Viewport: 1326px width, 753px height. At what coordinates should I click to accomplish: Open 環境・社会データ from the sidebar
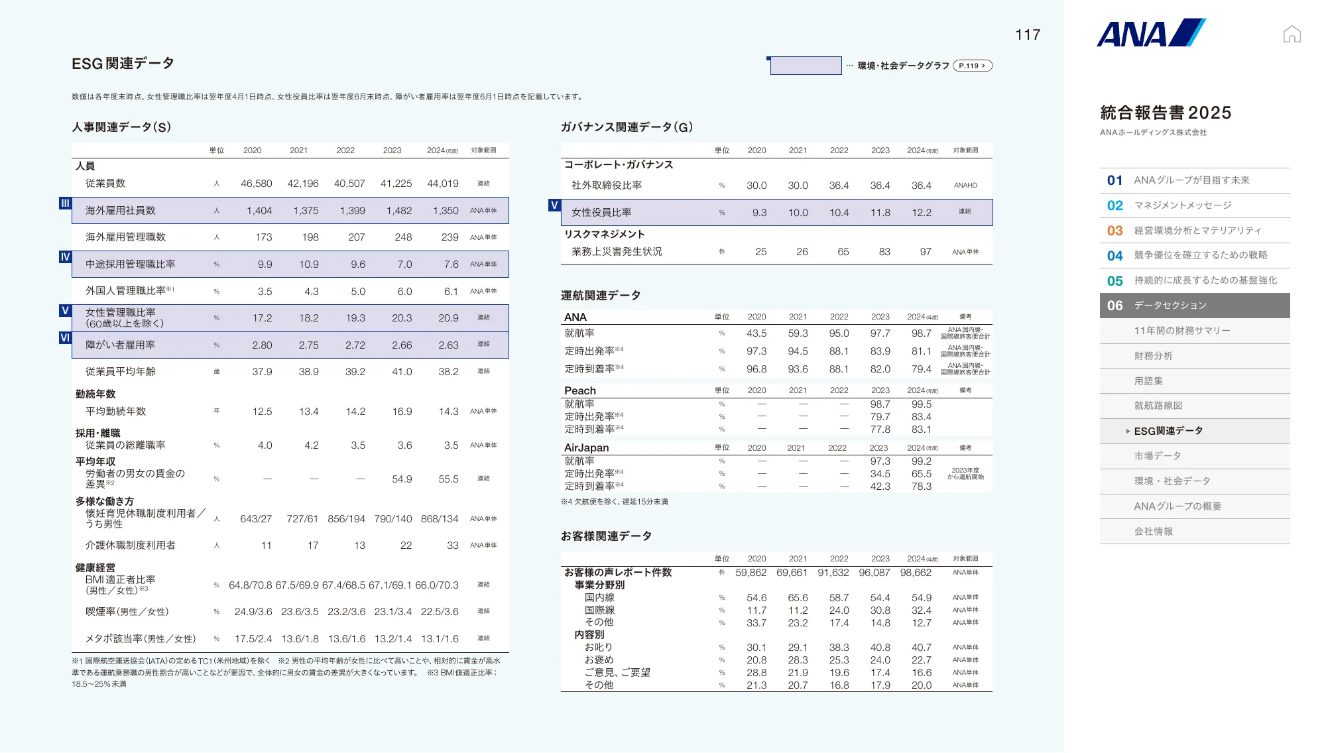point(1172,481)
